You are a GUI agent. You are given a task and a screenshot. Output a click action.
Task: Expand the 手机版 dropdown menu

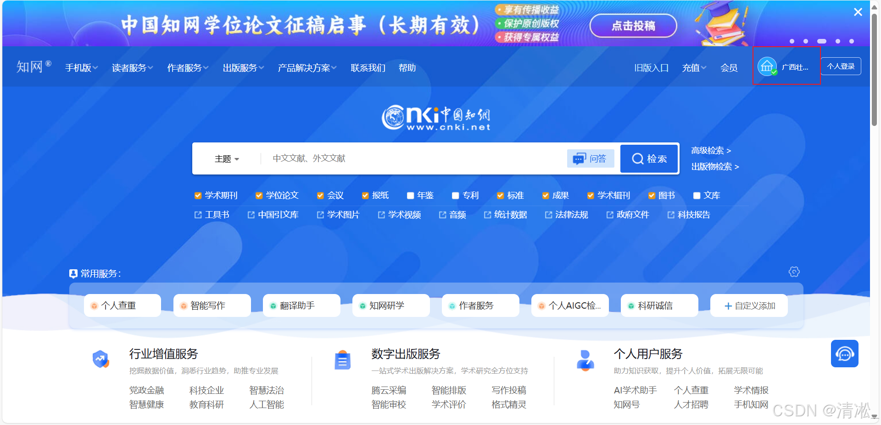81,68
